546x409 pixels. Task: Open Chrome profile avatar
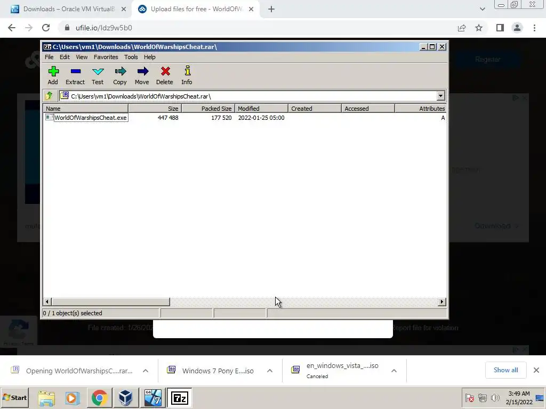point(517,28)
